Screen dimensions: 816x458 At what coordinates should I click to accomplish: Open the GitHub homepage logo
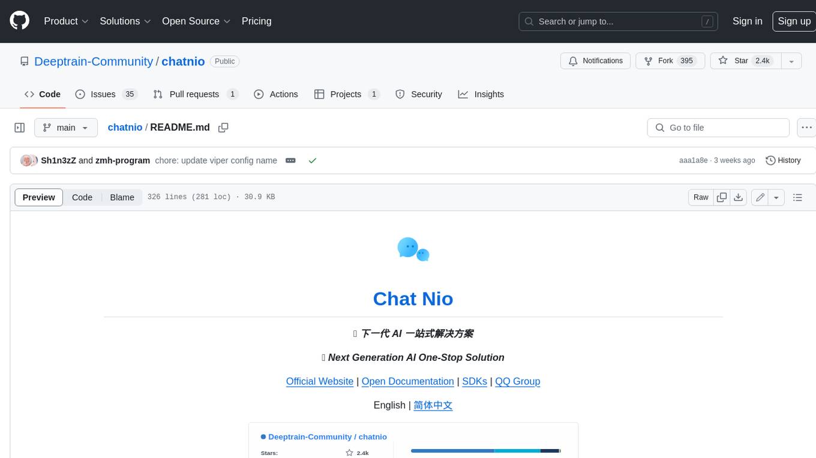(20, 21)
